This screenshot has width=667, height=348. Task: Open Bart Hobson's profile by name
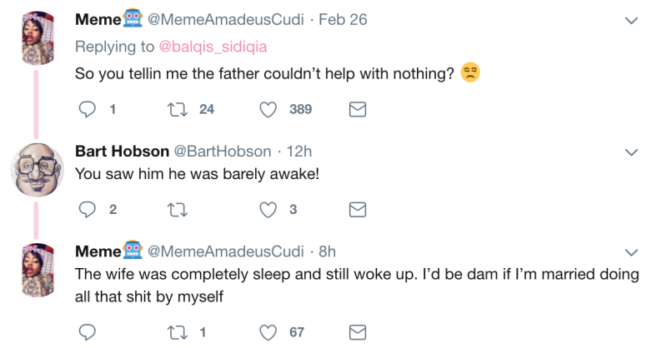click(x=120, y=151)
